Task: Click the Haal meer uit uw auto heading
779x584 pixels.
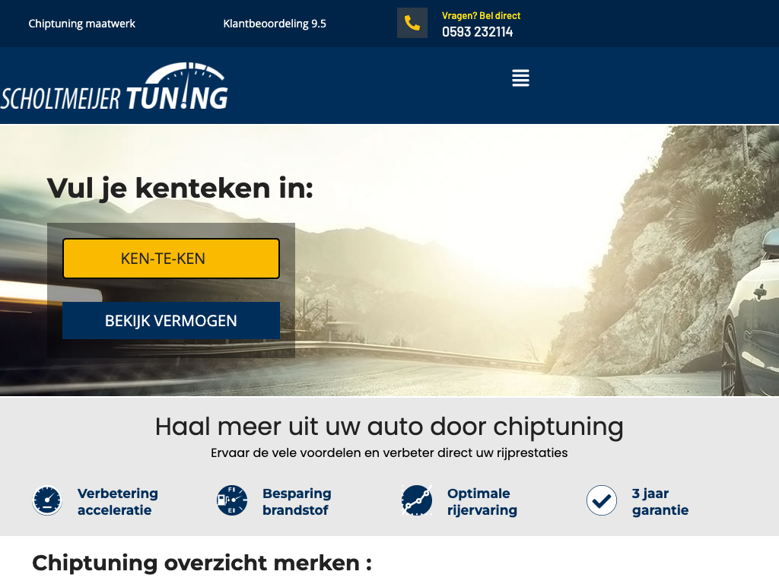Action: pos(389,427)
